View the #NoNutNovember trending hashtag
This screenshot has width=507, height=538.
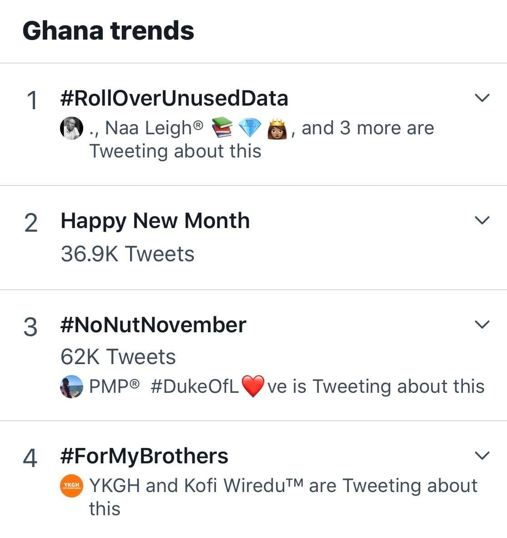pyautogui.click(x=153, y=325)
